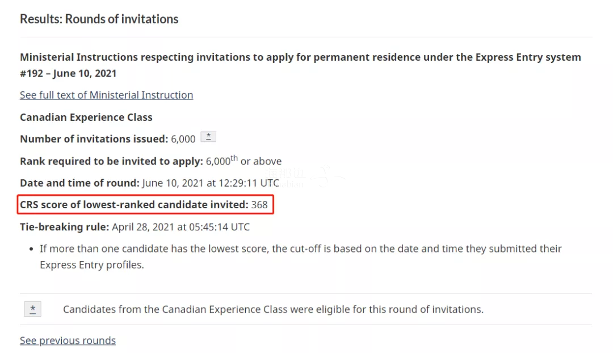The image size is (613, 353).
Task: Click the Number of invitations issued label
Action: click(94, 139)
